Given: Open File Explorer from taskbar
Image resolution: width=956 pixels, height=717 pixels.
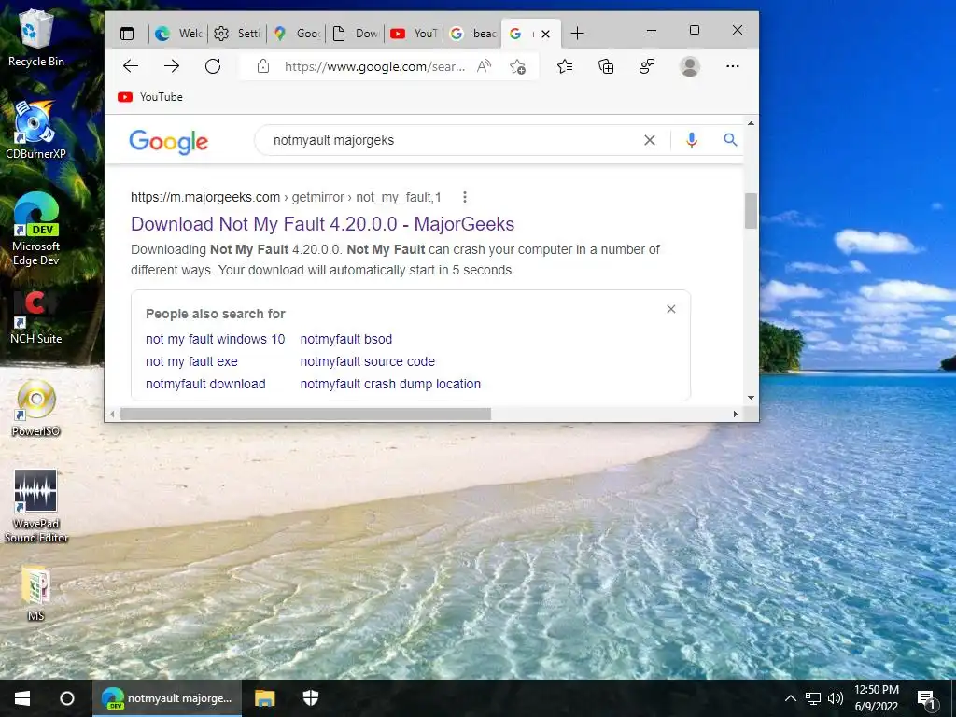Looking at the screenshot, I should tap(264, 698).
